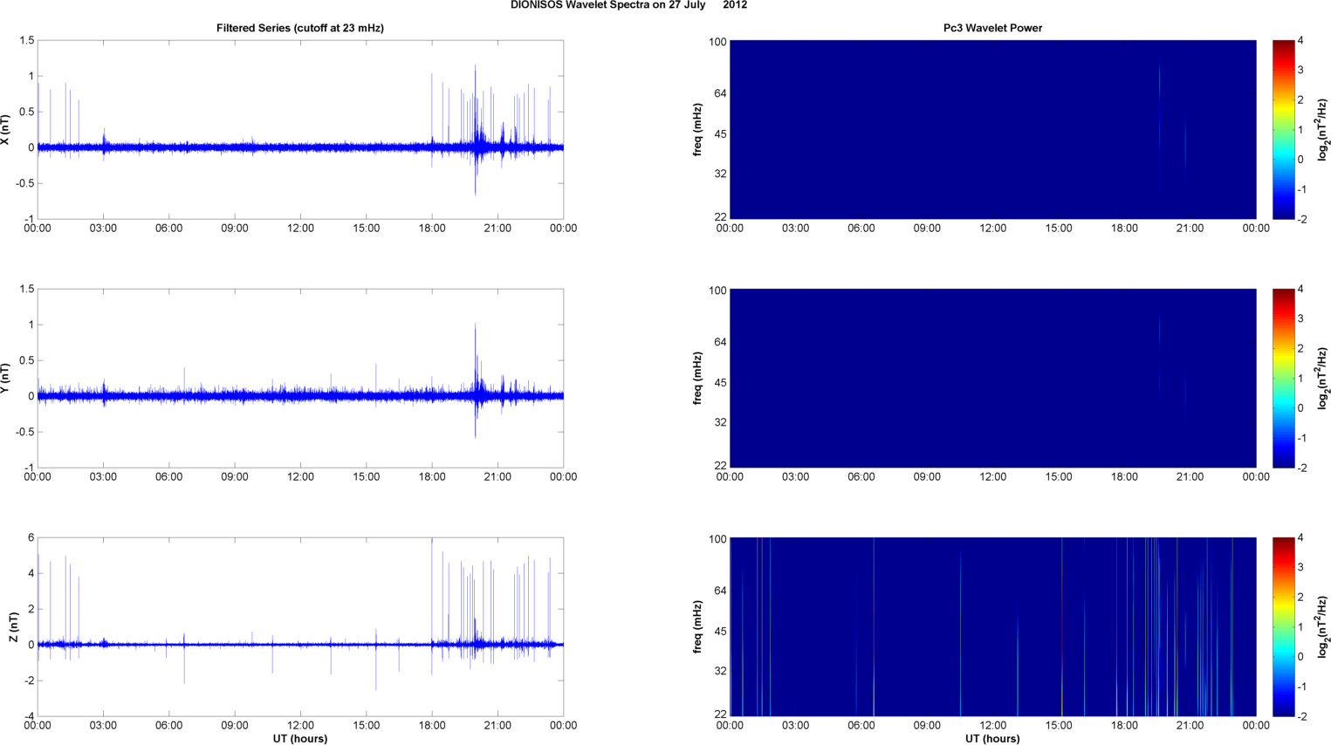The image size is (1331, 745).
Task: Click the middle spectrogram's colorbar
Action: coord(1283,379)
